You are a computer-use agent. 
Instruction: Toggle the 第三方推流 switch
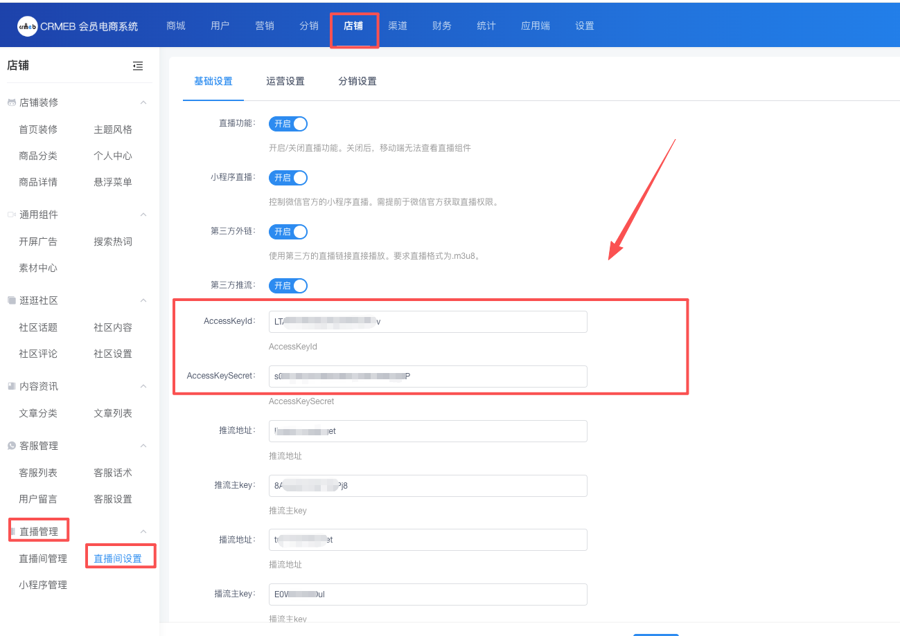288,286
